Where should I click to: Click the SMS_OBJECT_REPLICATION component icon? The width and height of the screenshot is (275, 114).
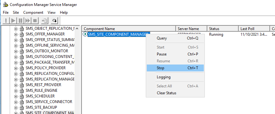click(x=22, y=28)
